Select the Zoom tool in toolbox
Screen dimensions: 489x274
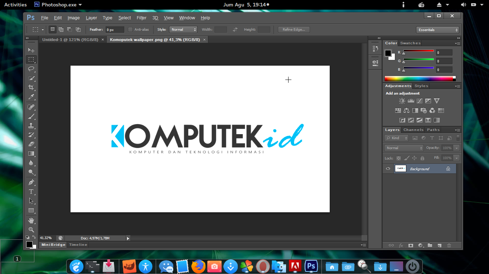[x=31, y=229]
